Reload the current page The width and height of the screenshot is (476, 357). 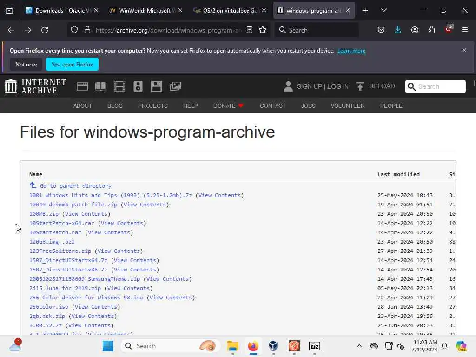[45, 30]
